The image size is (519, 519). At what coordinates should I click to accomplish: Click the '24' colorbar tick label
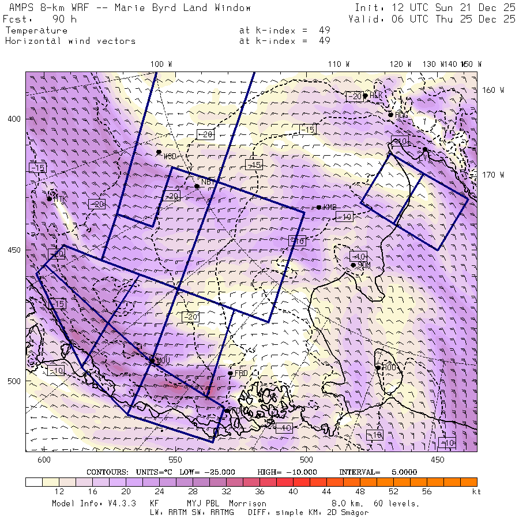(x=160, y=491)
